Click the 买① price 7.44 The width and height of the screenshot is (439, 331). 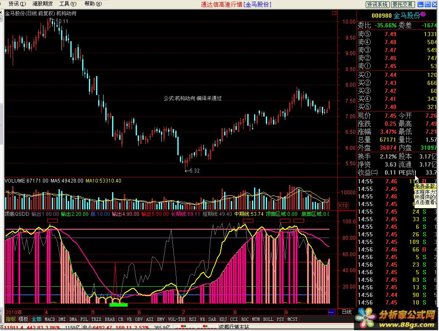390,75
